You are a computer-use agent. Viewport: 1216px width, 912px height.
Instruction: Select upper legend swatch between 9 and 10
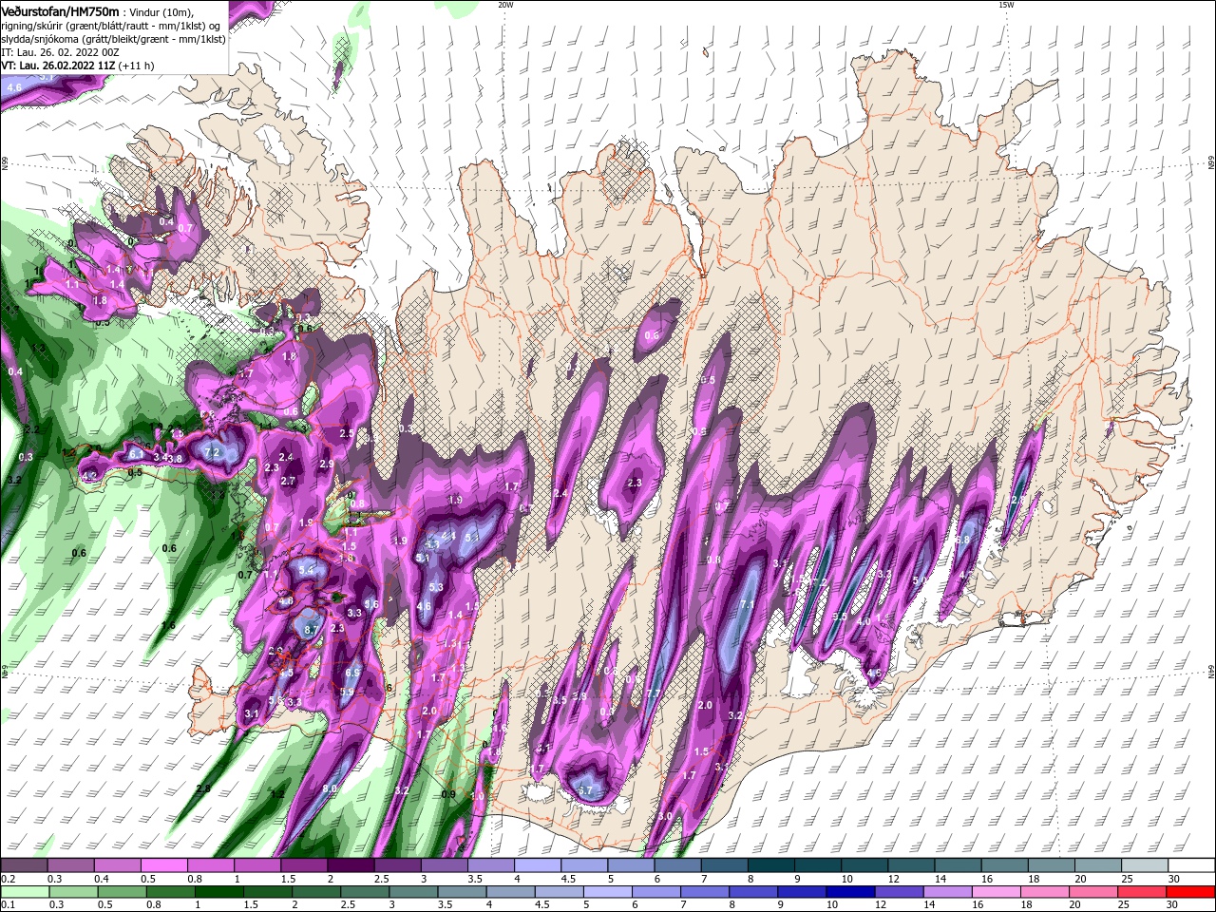(x=818, y=865)
